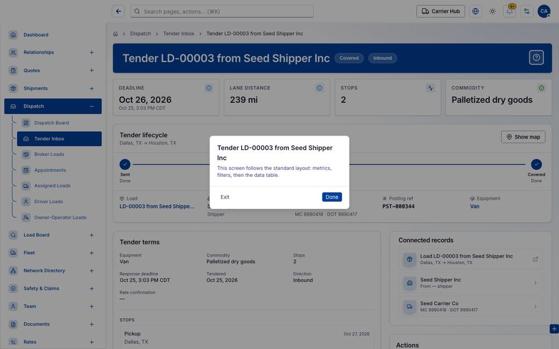Click the back arrow button
The width and height of the screenshot is (559, 349).
click(118, 12)
